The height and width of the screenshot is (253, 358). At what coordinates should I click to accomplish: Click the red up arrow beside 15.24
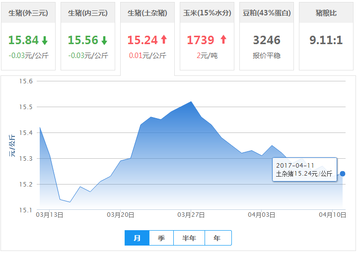(x=164, y=40)
